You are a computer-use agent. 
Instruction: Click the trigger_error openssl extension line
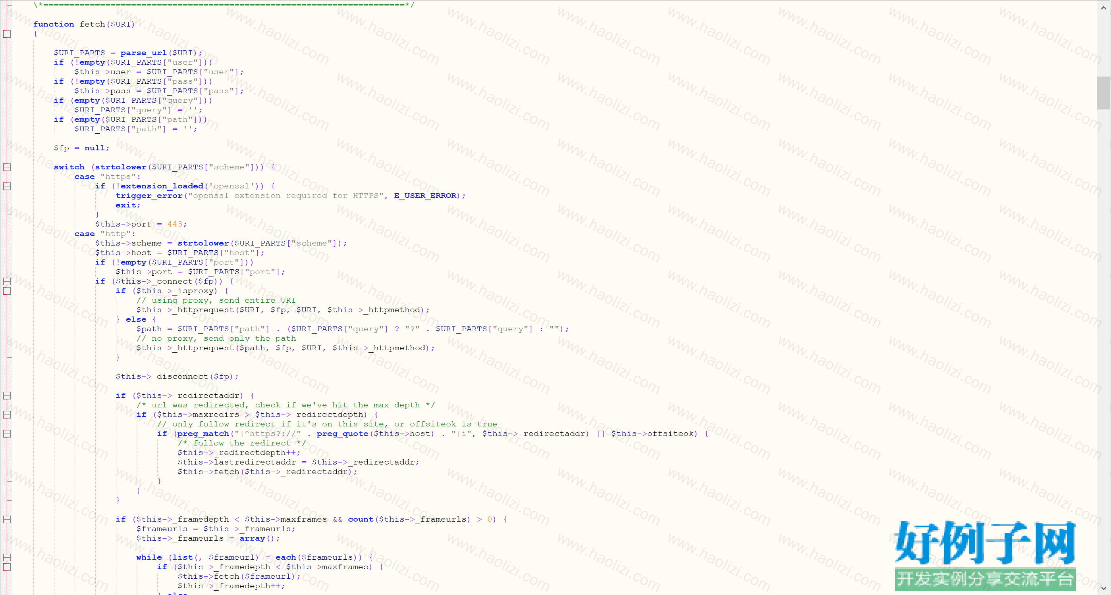tap(291, 196)
